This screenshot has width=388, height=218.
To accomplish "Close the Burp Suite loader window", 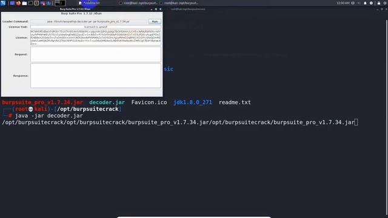I will point(160,9).
